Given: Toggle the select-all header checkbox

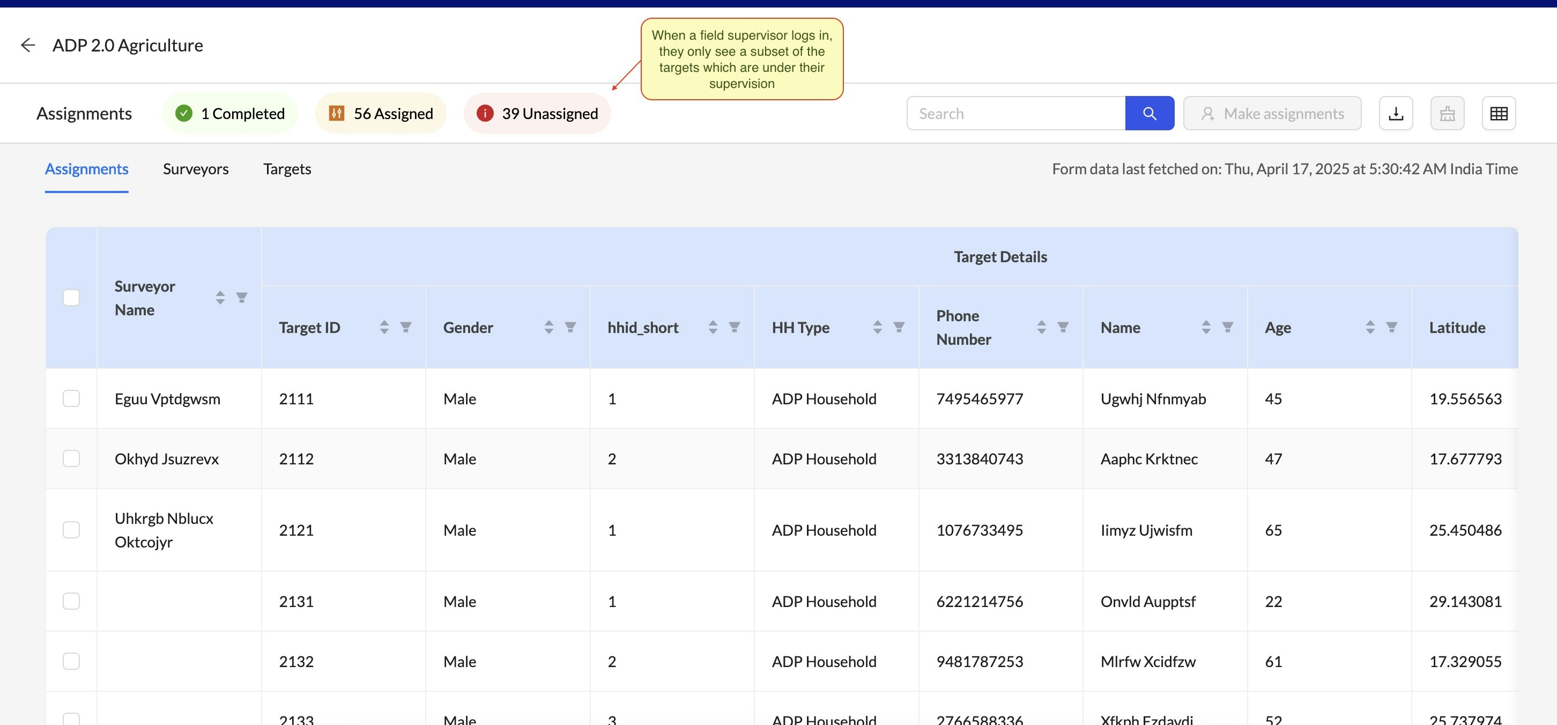Looking at the screenshot, I should coord(71,298).
